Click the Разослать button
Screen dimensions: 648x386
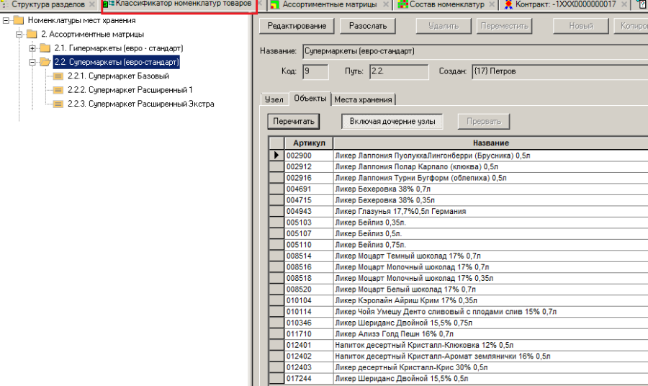pyautogui.click(x=368, y=26)
